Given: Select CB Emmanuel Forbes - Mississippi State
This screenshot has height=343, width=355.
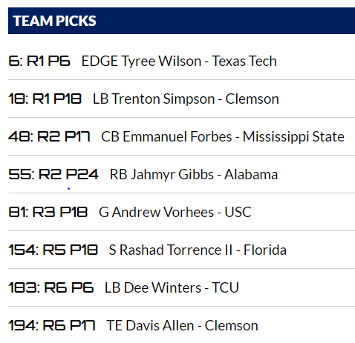Looking at the screenshot, I should pos(223,136).
